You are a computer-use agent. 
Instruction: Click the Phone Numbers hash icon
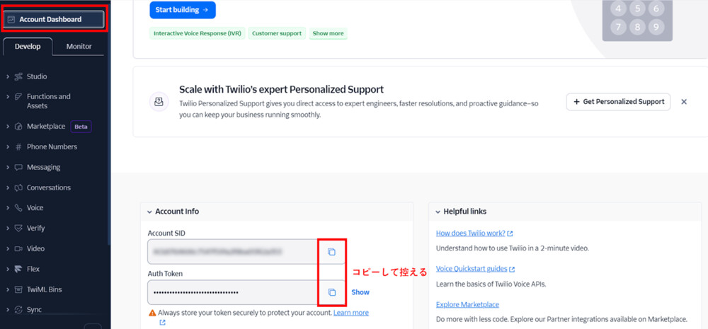[18, 146]
